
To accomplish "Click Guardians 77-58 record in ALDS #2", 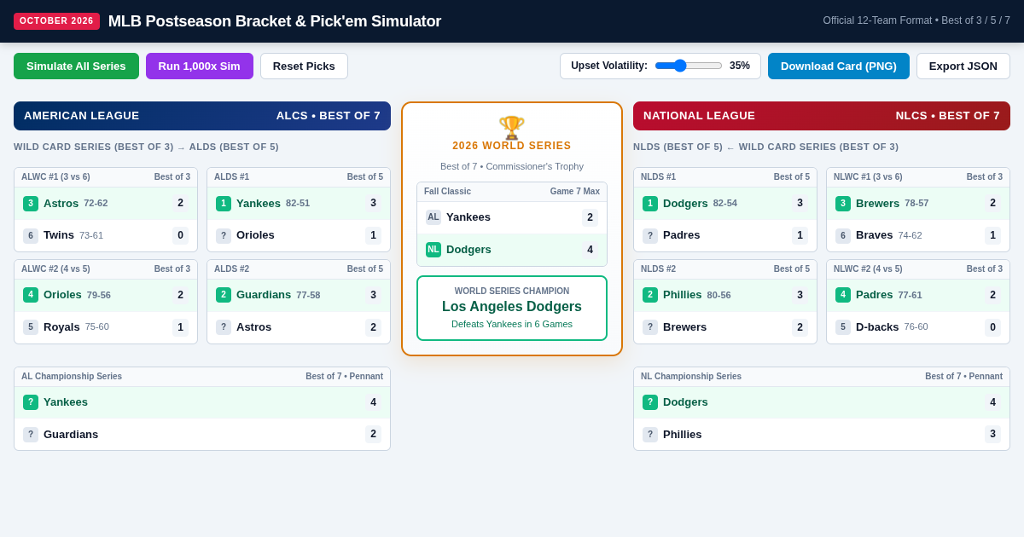I will 308,295.
